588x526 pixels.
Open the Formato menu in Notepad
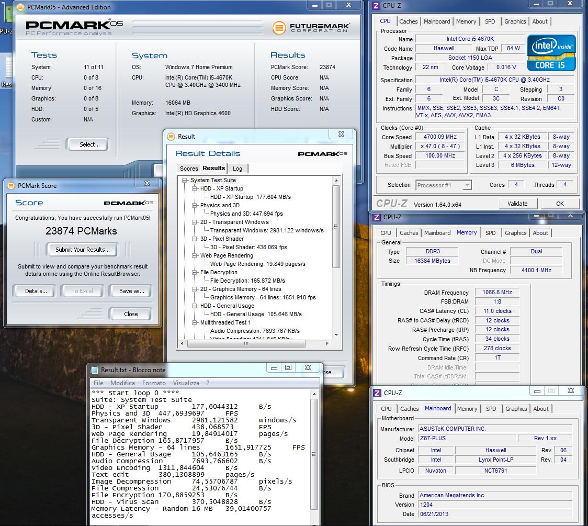(154, 383)
